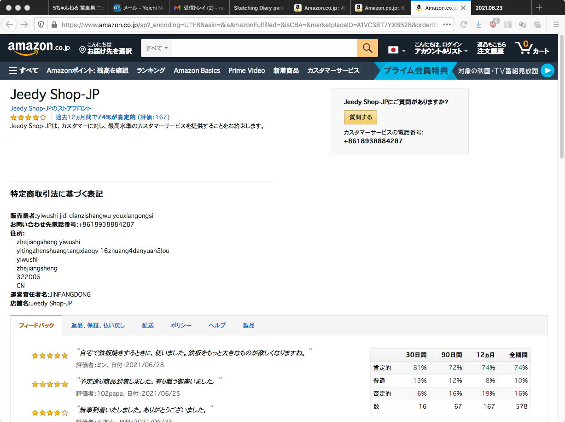Click the Amazon.co.jp logo
565x422 pixels.
tap(39, 48)
